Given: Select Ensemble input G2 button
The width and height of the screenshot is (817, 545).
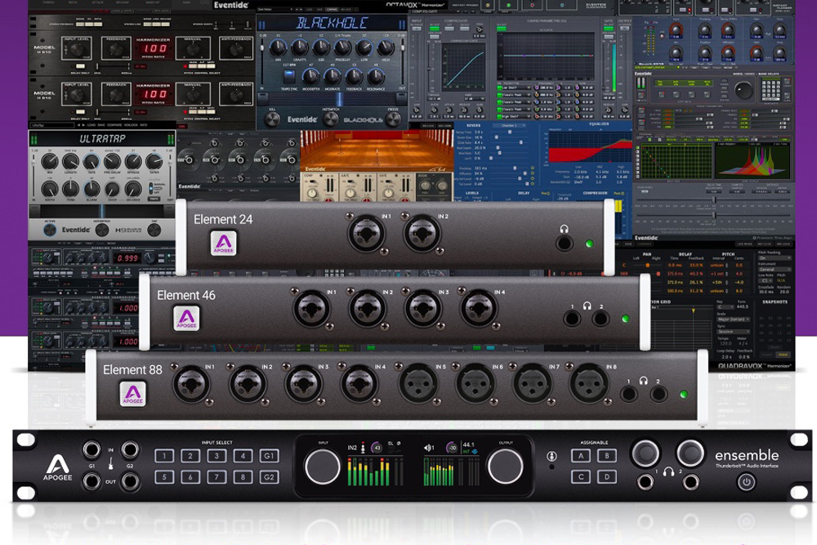Looking at the screenshot, I should tap(269, 477).
